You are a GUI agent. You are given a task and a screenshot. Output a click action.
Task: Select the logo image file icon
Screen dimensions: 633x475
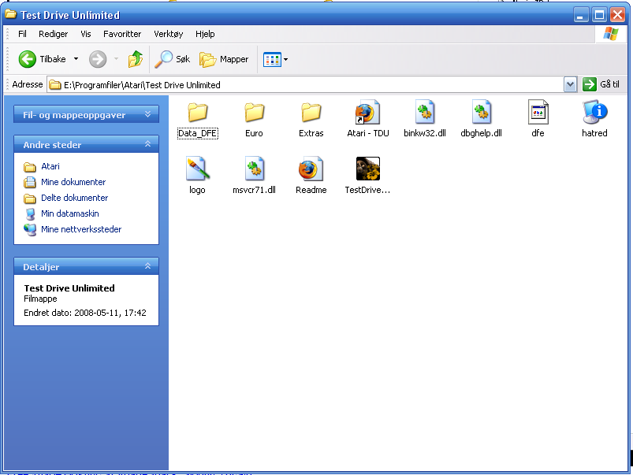click(197, 169)
